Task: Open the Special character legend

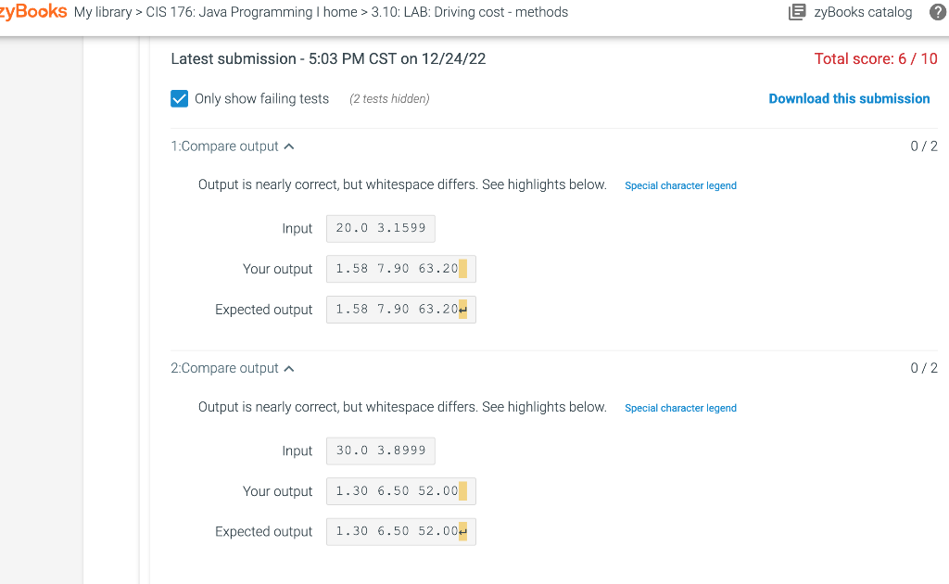Action: point(680,185)
